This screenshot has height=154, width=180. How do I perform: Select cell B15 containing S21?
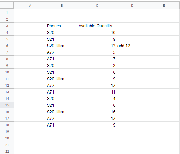coord(62,105)
